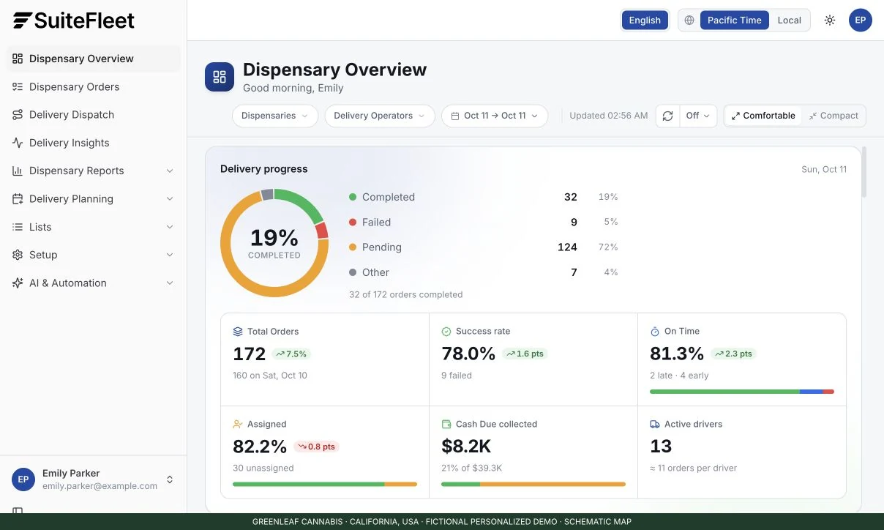Click the 32 of 172 orders completed text
The width and height of the screenshot is (884, 530).
point(406,294)
